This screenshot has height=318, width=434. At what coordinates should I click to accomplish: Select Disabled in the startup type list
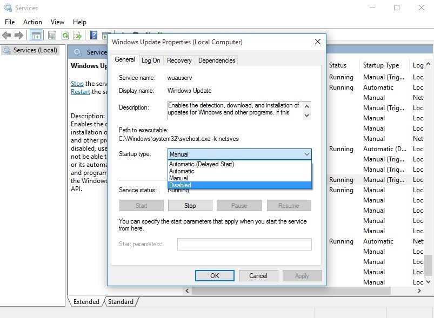tap(179, 185)
